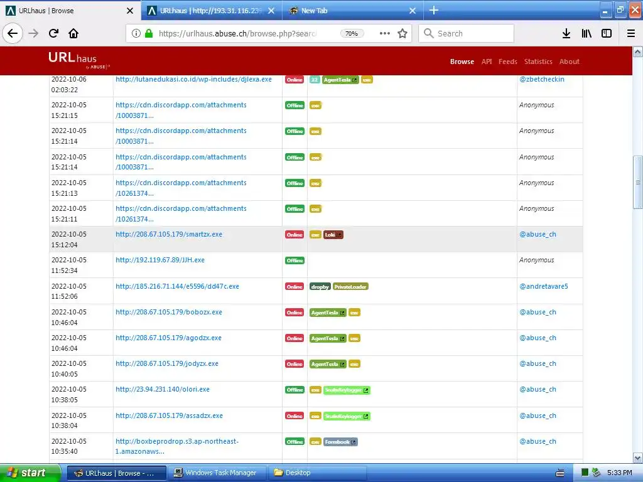Open the About navigation item

[x=569, y=62]
